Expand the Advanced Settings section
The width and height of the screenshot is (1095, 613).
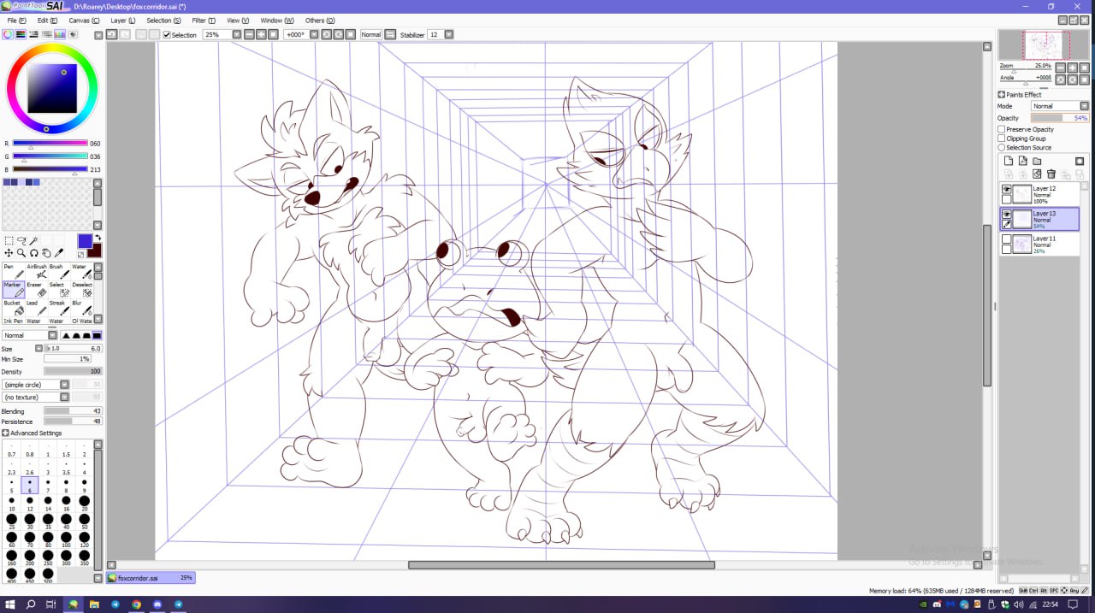click(6, 433)
